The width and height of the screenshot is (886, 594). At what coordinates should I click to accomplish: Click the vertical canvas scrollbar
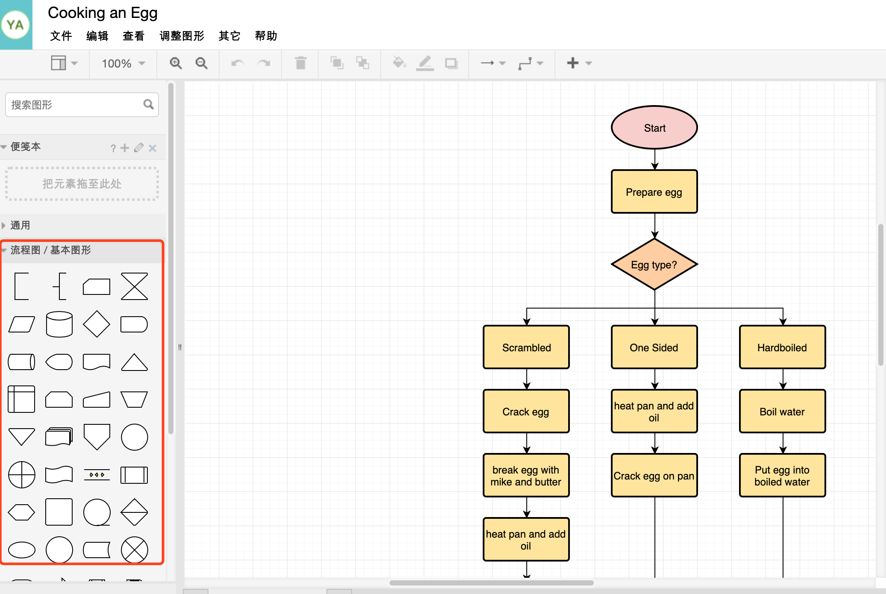880,295
